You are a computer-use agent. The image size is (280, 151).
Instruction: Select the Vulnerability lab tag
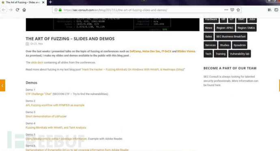239,54
